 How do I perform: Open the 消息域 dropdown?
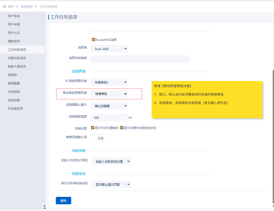[x=109, y=49]
